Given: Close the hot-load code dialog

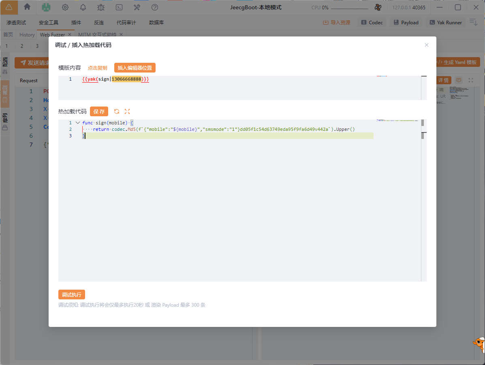Looking at the screenshot, I should 427,45.
